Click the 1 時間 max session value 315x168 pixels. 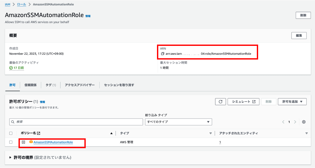point(164,68)
